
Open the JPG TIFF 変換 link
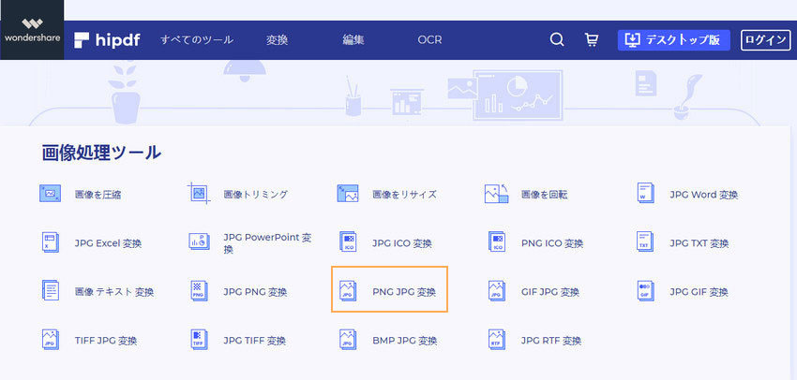[x=255, y=341]
